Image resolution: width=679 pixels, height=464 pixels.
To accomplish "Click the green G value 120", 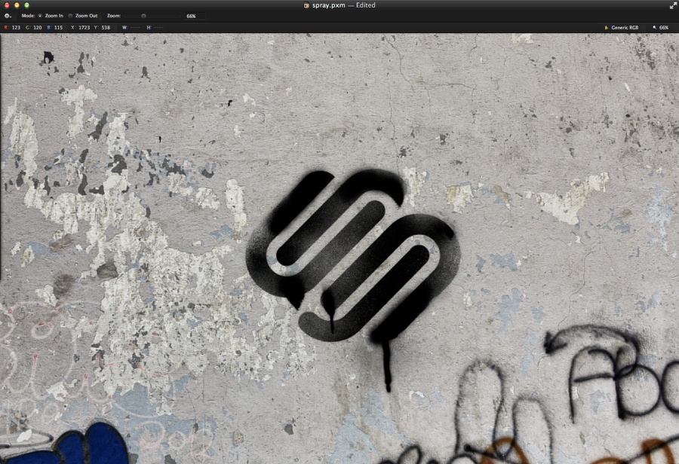I will pos(38,28).
